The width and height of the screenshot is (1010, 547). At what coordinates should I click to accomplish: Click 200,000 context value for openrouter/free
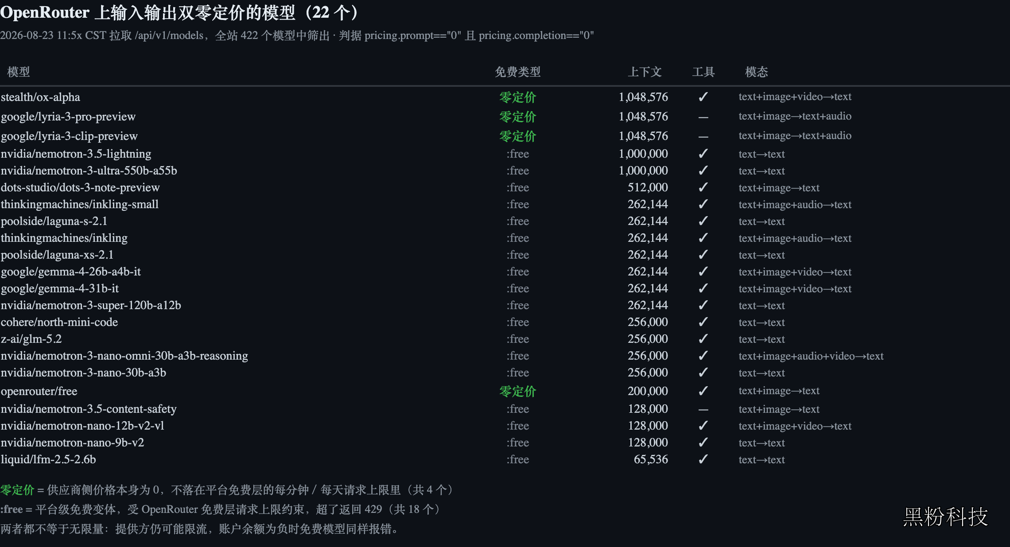pyautogui.click(x=648, y=391)
